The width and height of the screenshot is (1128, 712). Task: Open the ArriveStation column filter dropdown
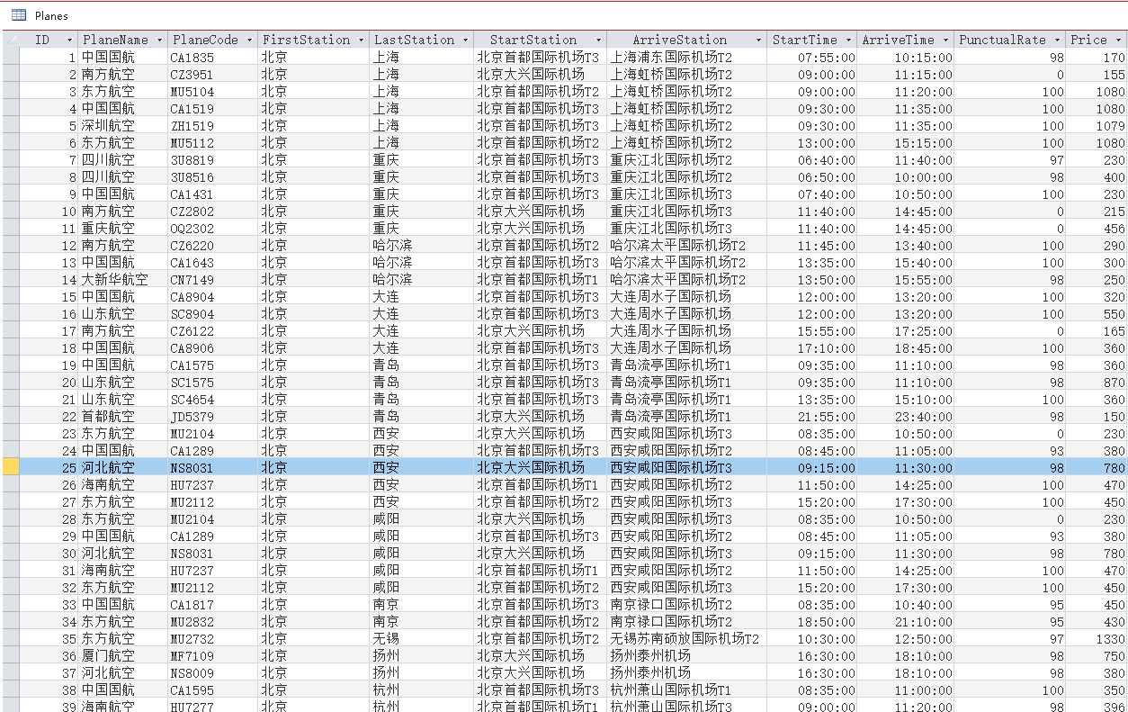(x=760, y=40)
